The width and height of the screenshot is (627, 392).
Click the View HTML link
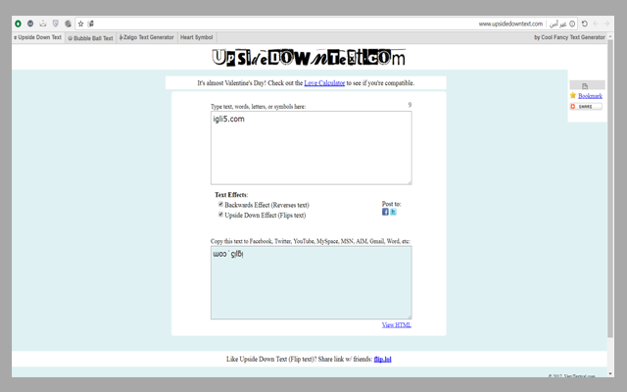coord(396,324)
